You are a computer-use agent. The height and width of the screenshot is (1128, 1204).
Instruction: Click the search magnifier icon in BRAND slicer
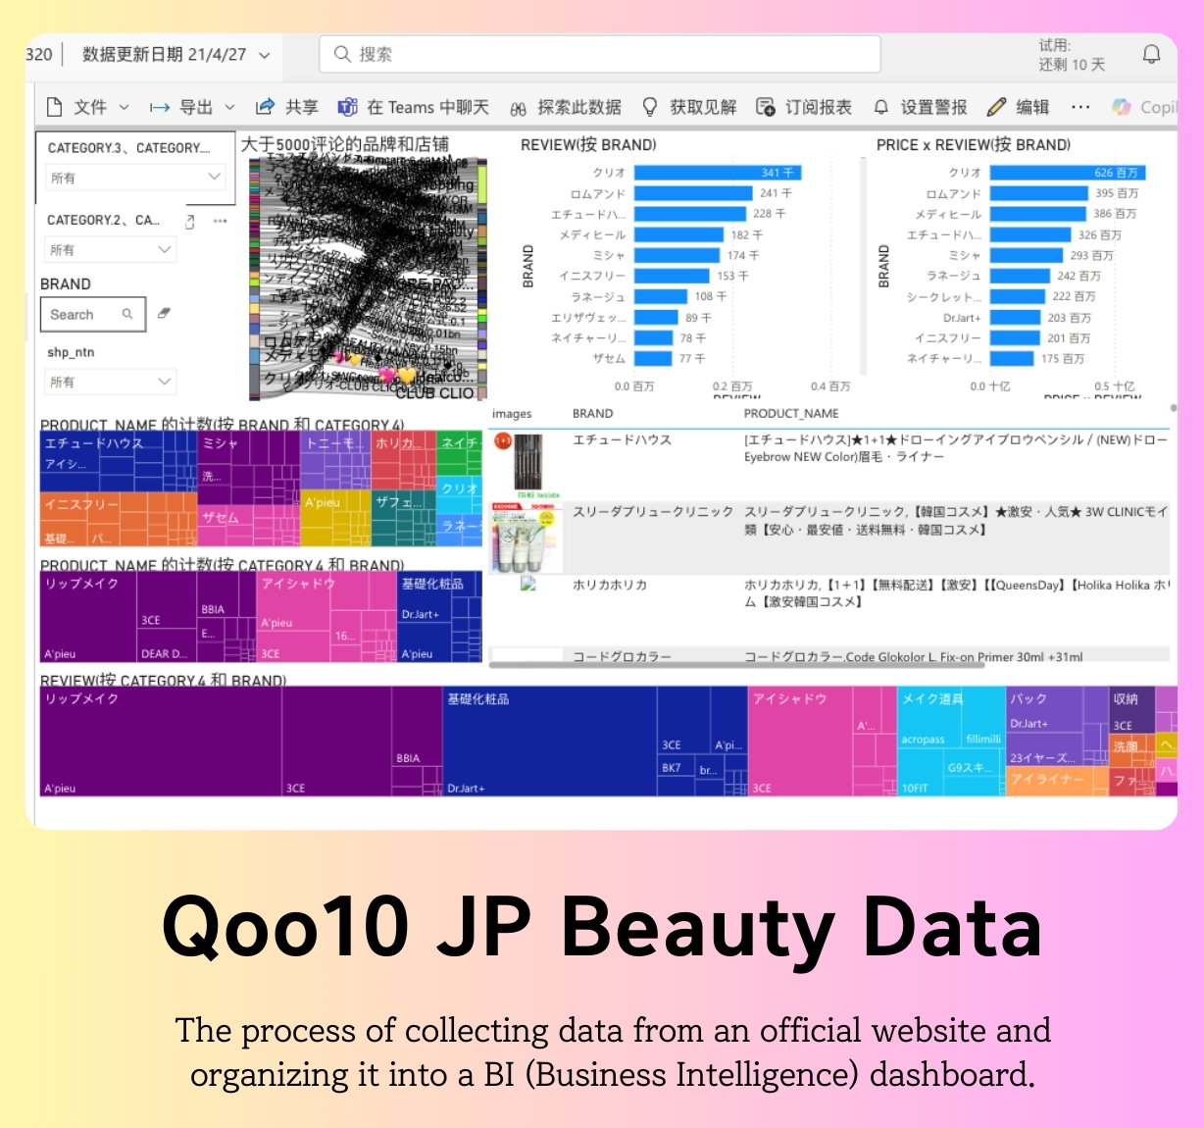click(127, 314)
